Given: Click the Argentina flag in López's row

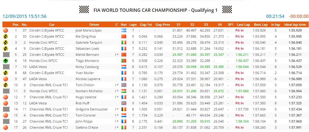Looking at the screenshot, I should 124,30.
